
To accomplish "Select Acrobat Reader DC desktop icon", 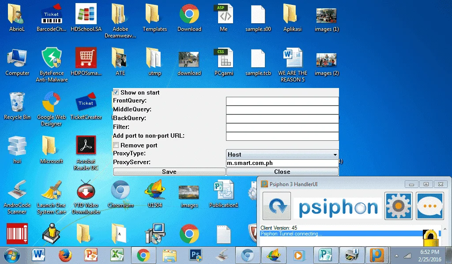I will tap(86, 153).
